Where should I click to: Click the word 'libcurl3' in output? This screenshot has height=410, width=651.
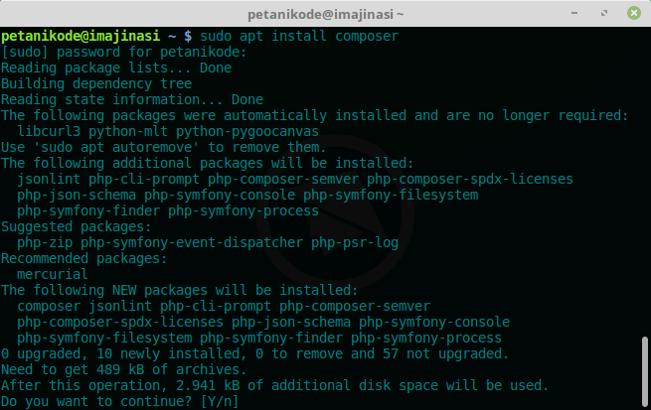coord(49,131)
